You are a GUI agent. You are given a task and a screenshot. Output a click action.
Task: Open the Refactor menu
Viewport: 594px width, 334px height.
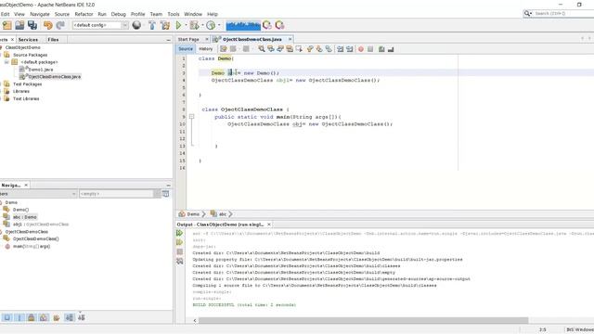(x=84, y=14)
